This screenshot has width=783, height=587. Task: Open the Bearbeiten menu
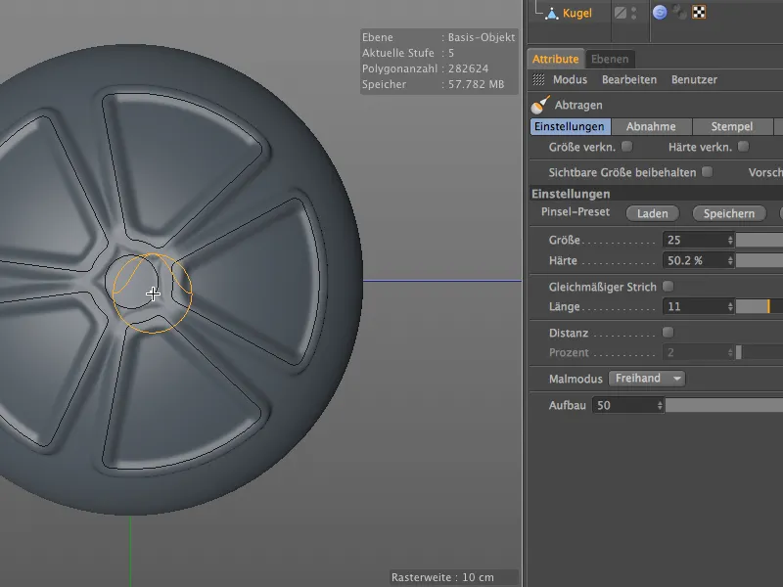coord(629,80)
